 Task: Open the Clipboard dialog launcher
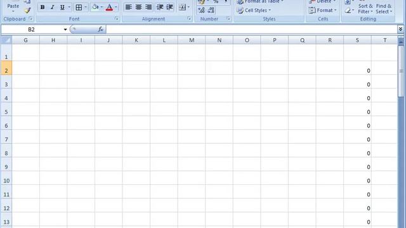30,18
